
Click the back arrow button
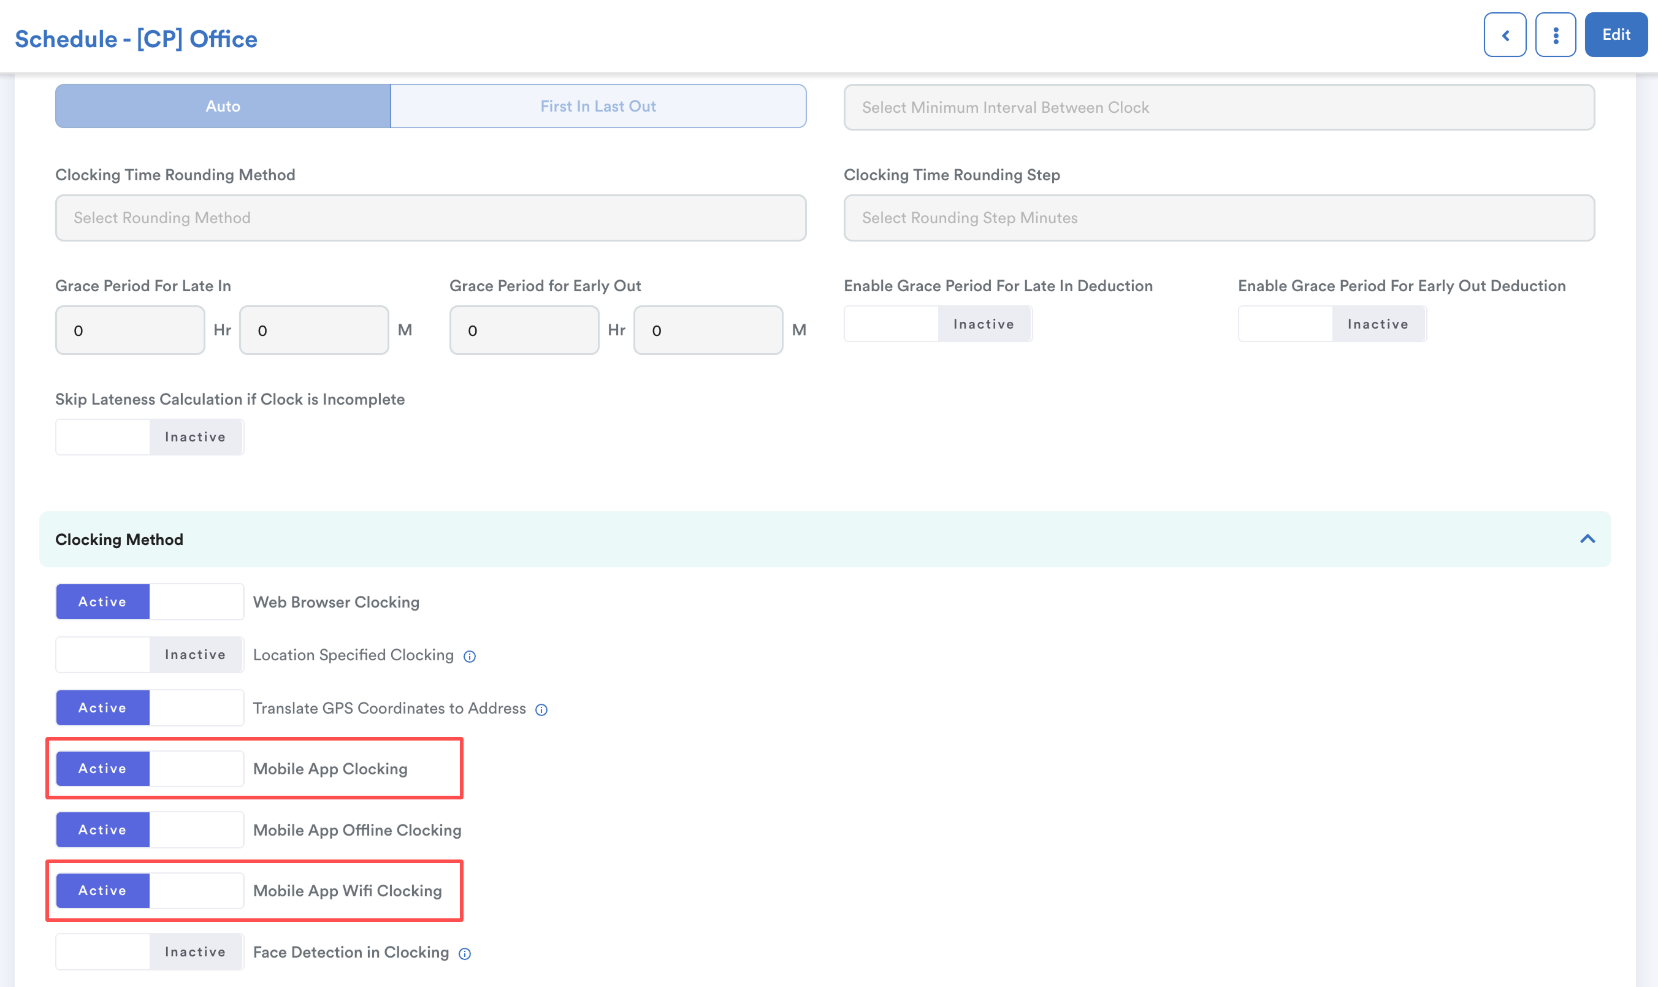click(1504, 36)
